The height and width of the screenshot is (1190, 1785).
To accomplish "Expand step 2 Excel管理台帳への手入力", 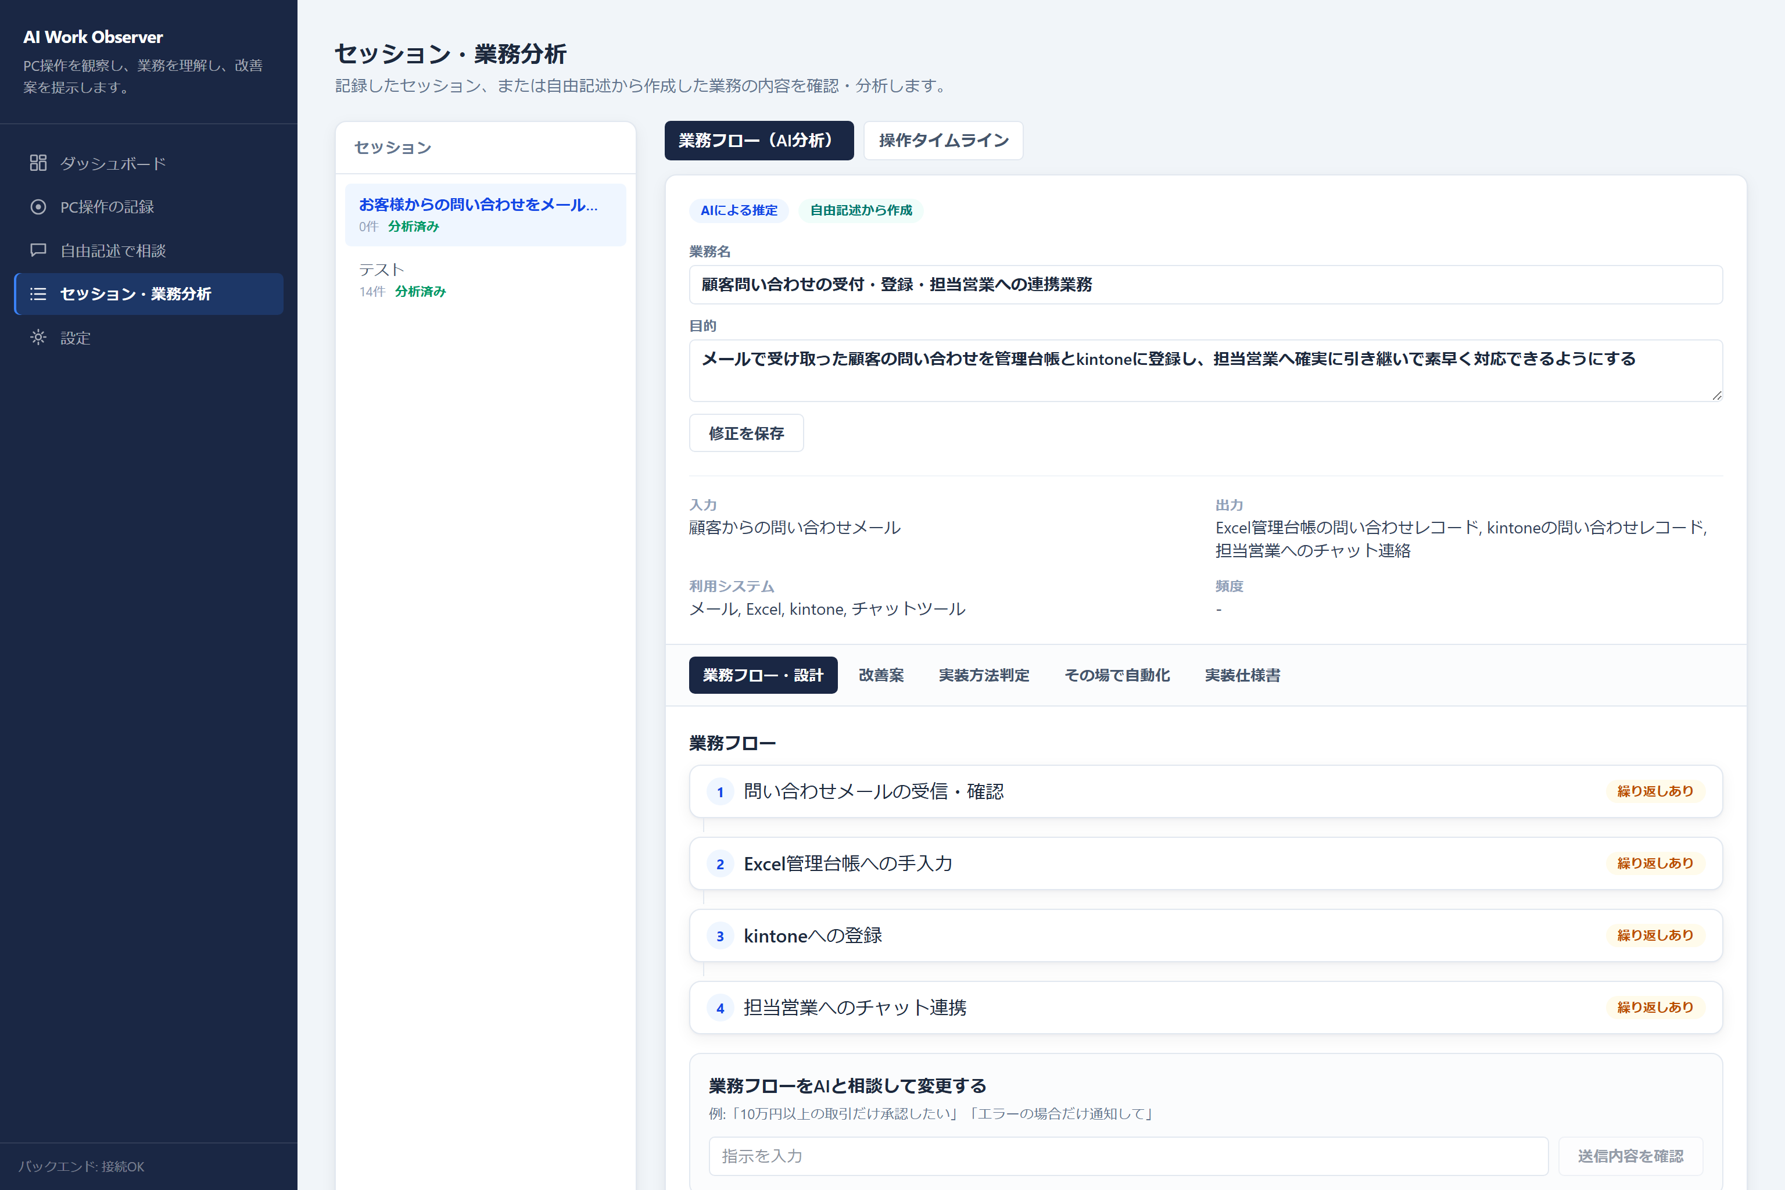I will (1205, 863).
